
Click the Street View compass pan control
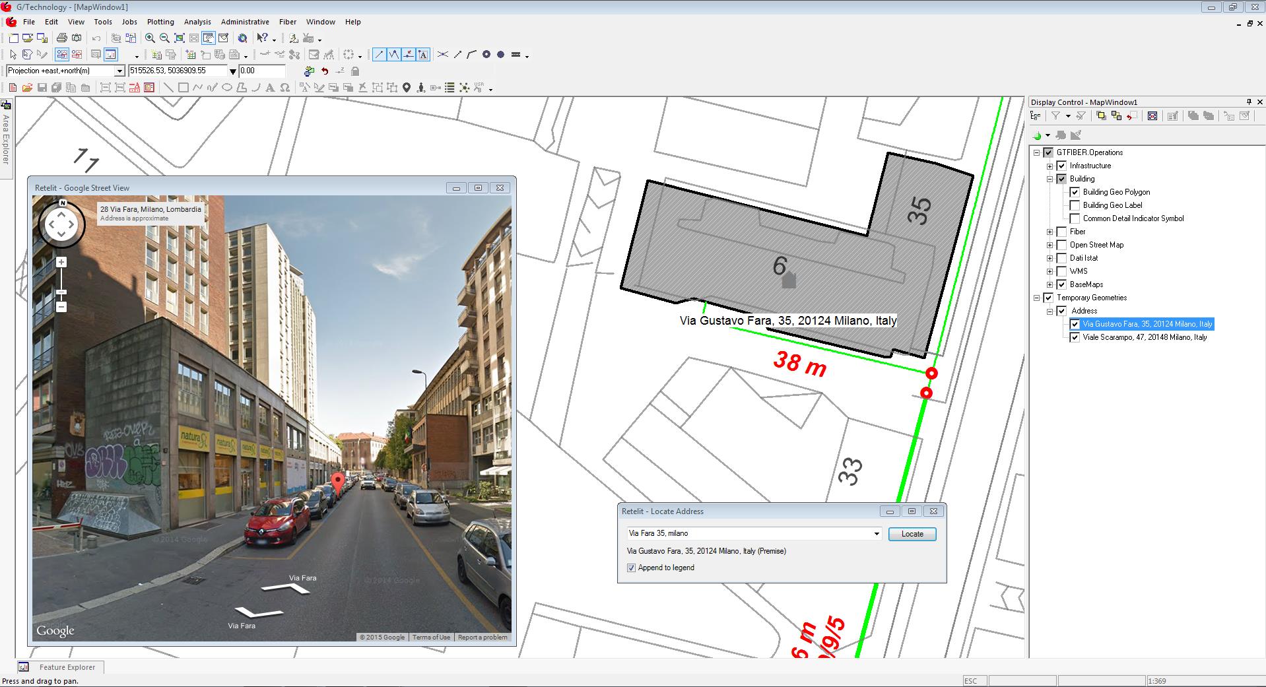point(61,224)
